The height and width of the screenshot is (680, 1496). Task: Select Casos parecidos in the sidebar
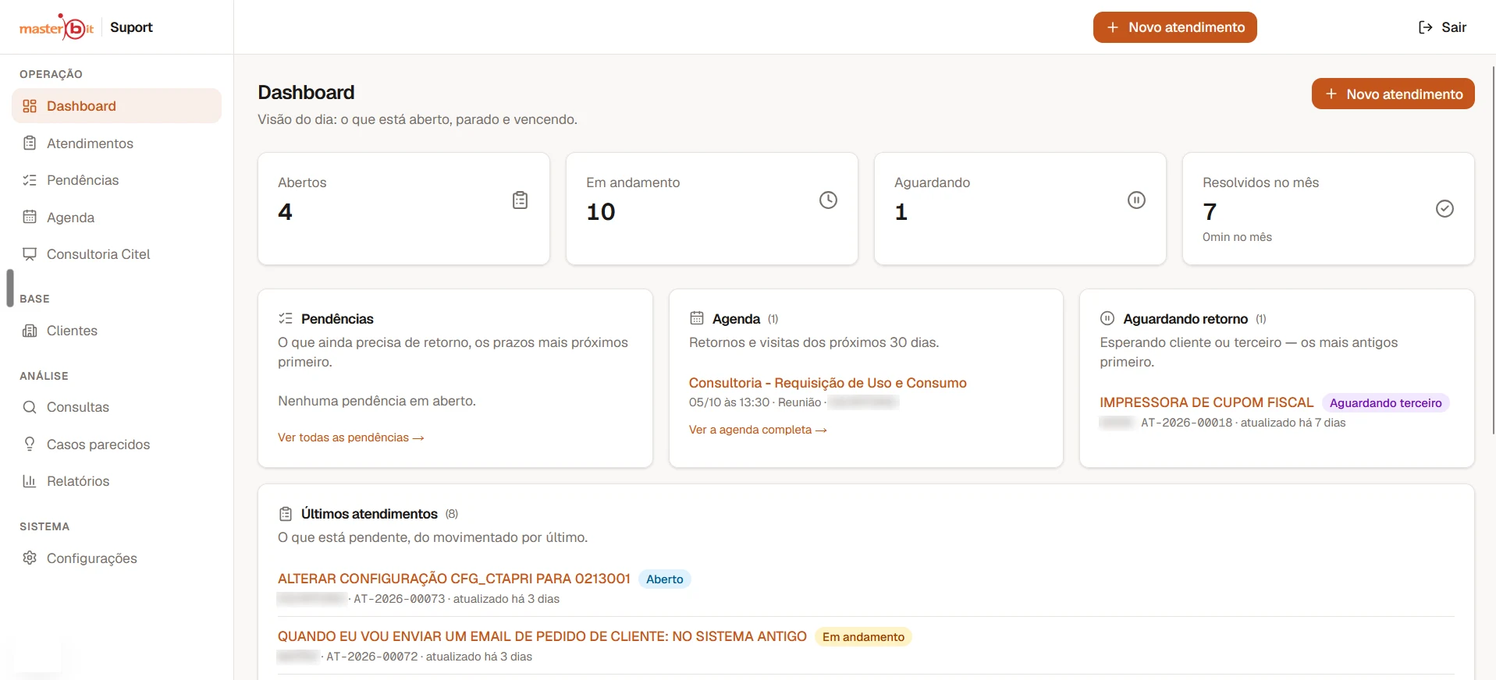tap(116, 444)
